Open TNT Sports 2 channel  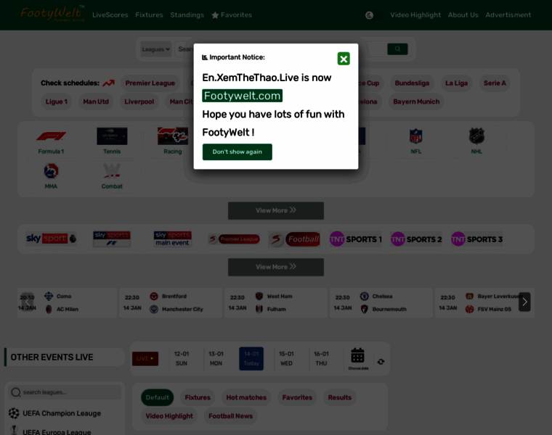point(416,239)
